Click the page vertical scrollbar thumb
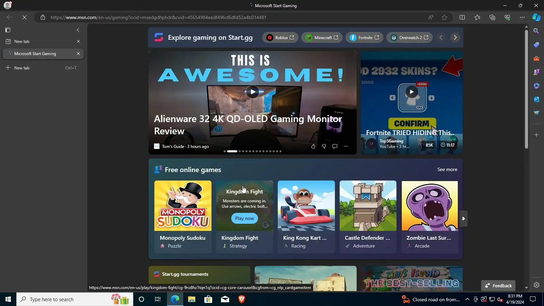The width and height of the screenshot is (544, 306). 526,89
